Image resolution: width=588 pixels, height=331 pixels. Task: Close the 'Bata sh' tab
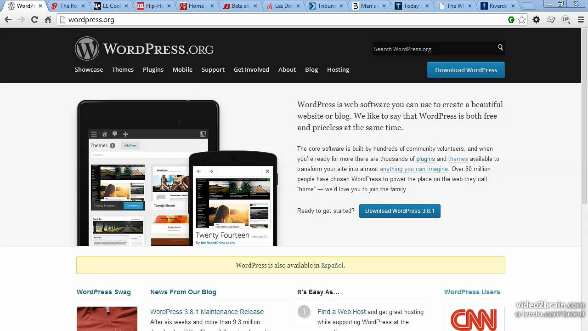[x=255, y=6]
